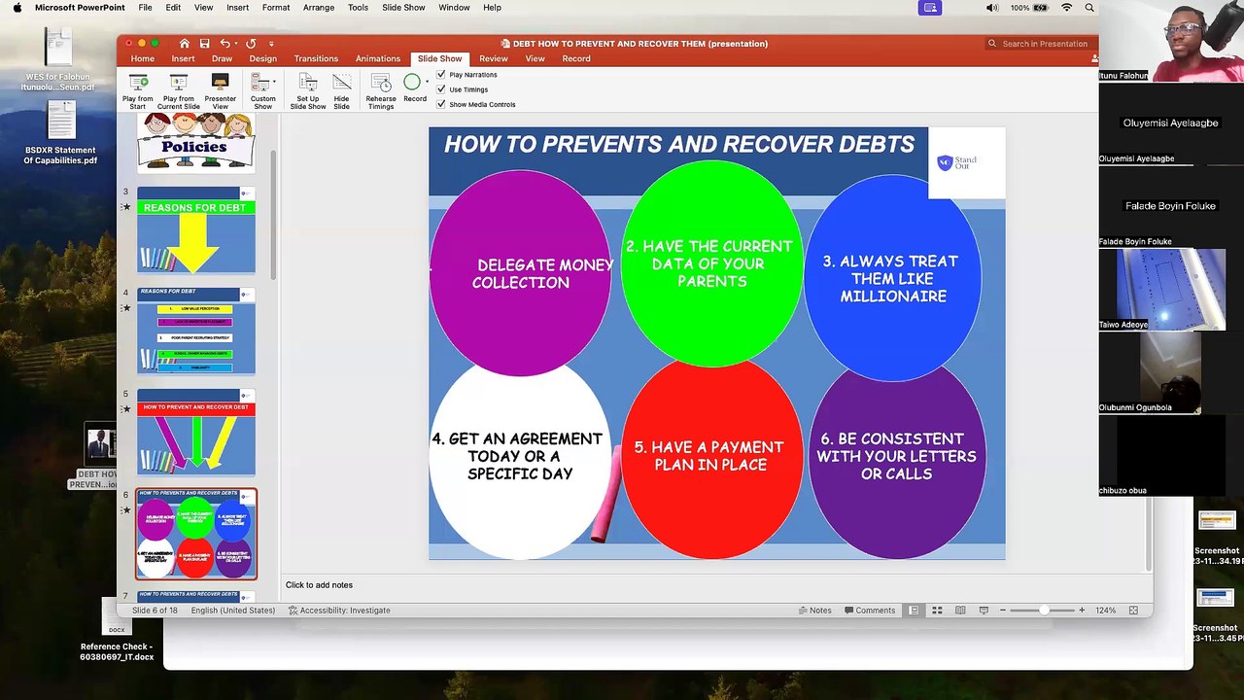This screenshot has width=1244, height=700.
Task: Uncheck Play Narrations checkbox
Action: [441, 75]
